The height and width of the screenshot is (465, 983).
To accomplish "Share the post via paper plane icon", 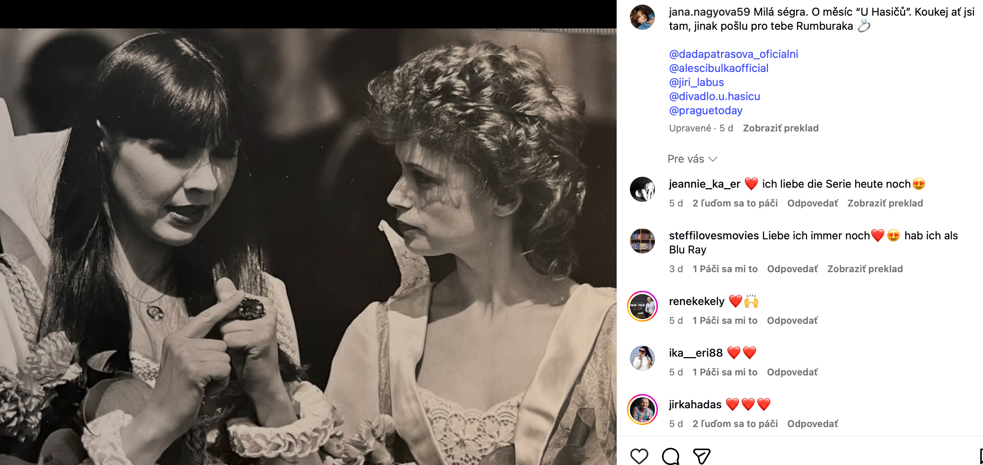I will pos(701,456).
